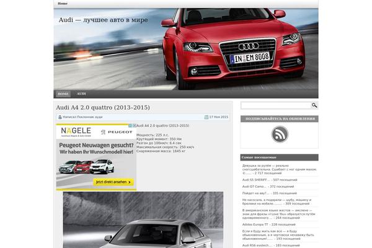Close the Peugeot ad with its X icon
The height and width of the screenshot is (248, 372).
point(135,125)
